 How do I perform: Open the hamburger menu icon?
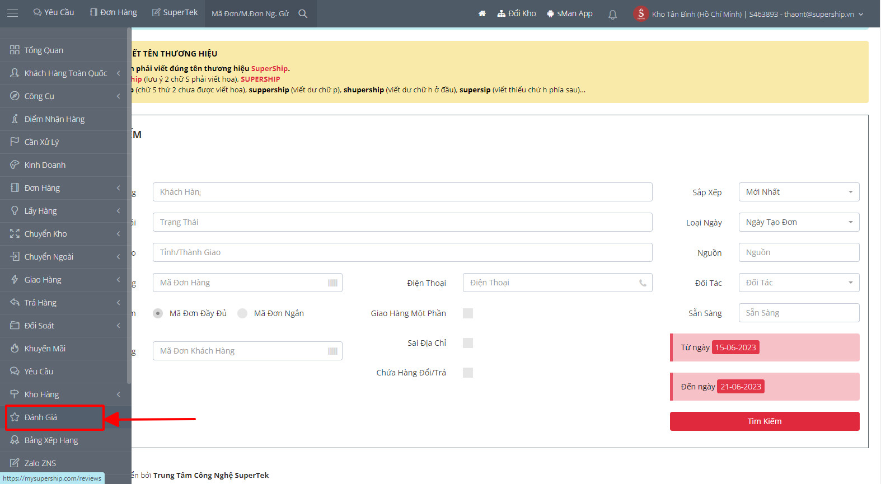[x=12, y=13]
